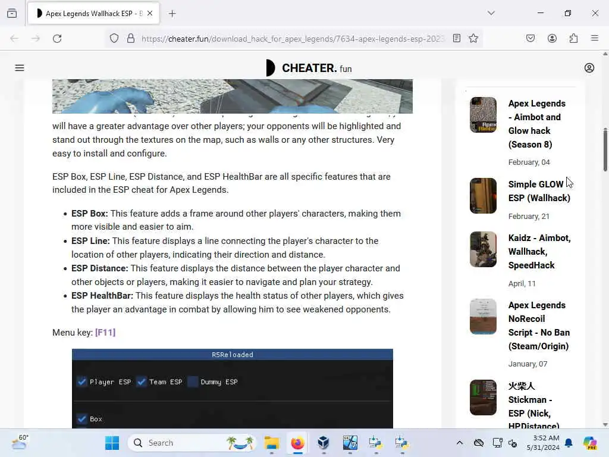Open Firefox account icon in toolbar

pyautogui.click(x=552, y=39)
